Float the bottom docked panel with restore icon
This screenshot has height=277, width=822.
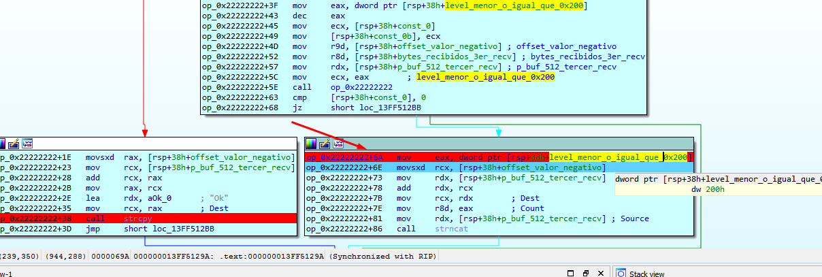pos(585,273)
